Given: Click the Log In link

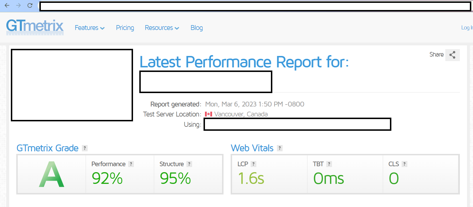Looking at the screenshot, I should (467, 28).
